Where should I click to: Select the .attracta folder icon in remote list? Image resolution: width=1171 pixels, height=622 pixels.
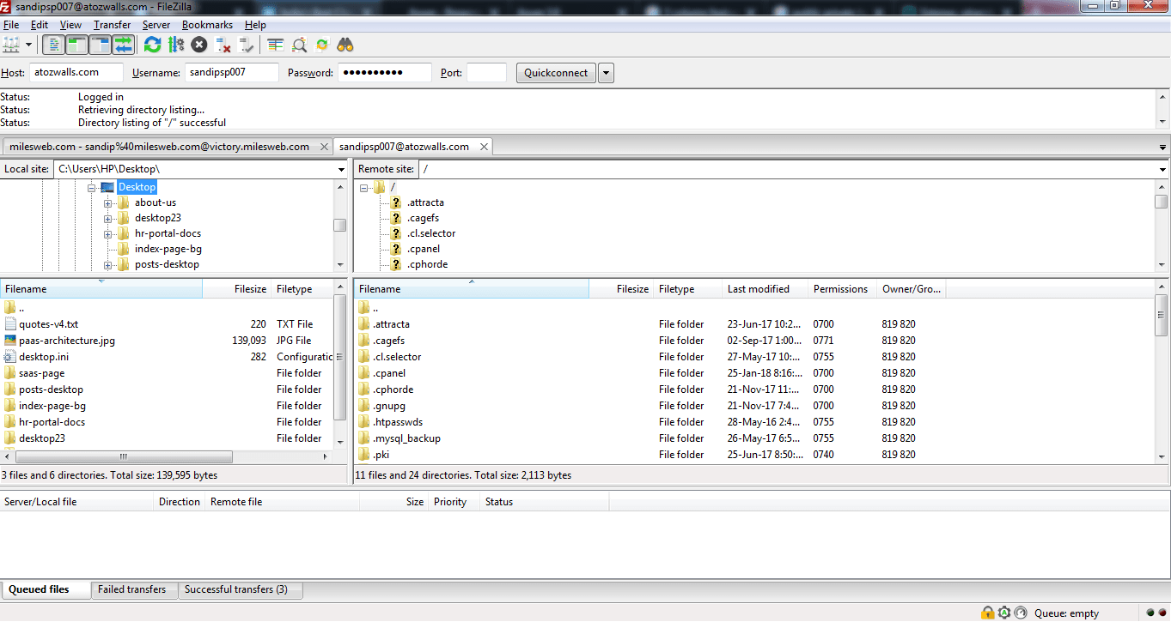[364, 324]
